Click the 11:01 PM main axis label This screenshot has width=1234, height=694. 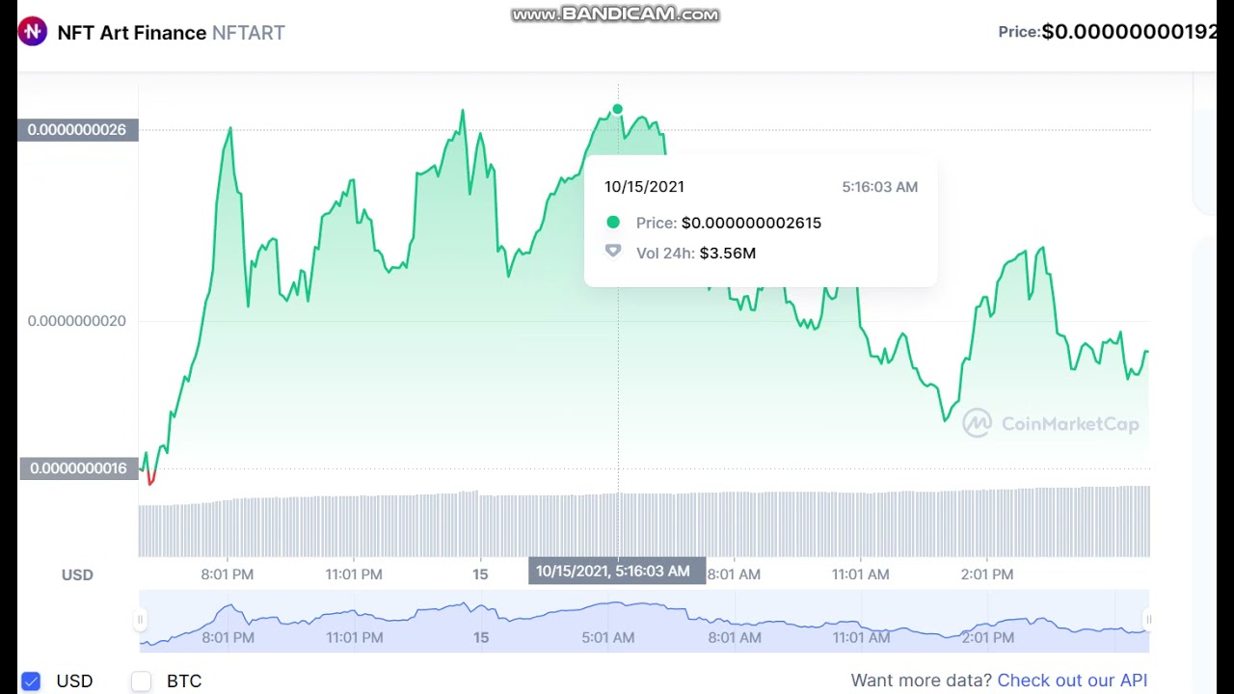click(x=354, y=574)
